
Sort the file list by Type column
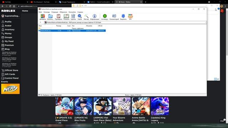click(x=73, y=26)
